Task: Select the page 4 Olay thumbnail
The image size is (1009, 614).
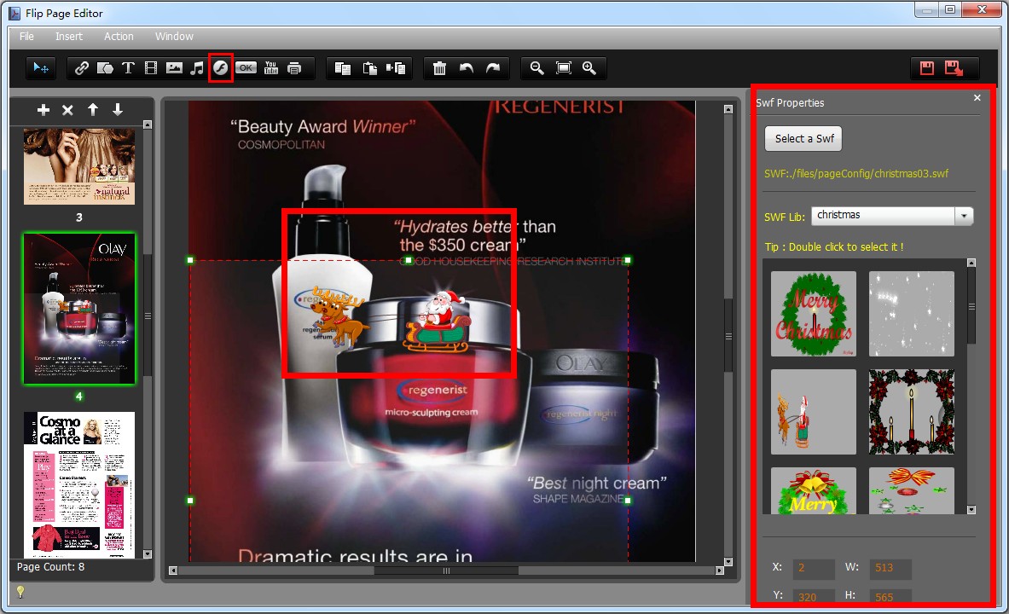Action: click(79, 309)
